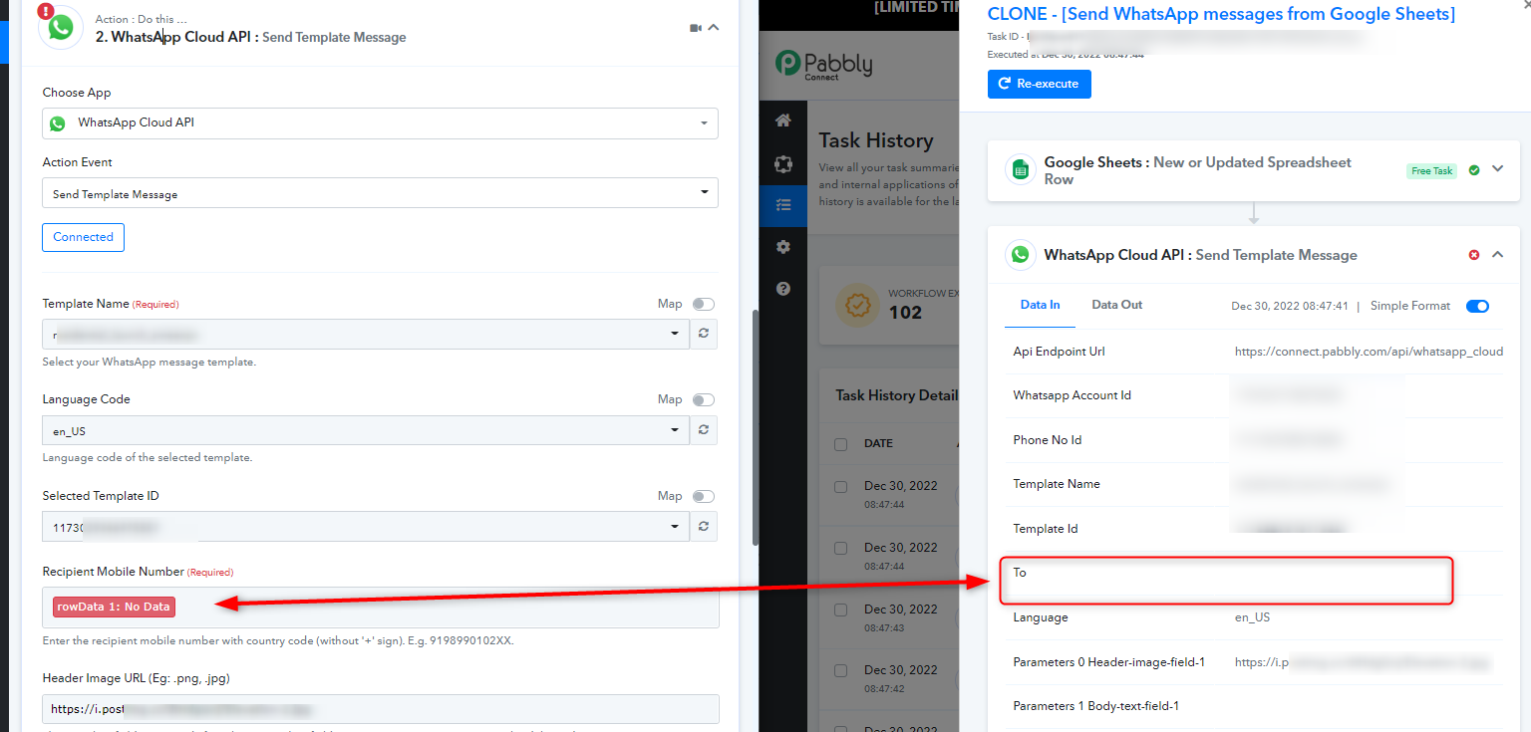Viewport: 1531px width, 732px height.
Task: Click the WhatsApp icon inside Choose App field
Action: pyautogui.click(x=58, y=123)
